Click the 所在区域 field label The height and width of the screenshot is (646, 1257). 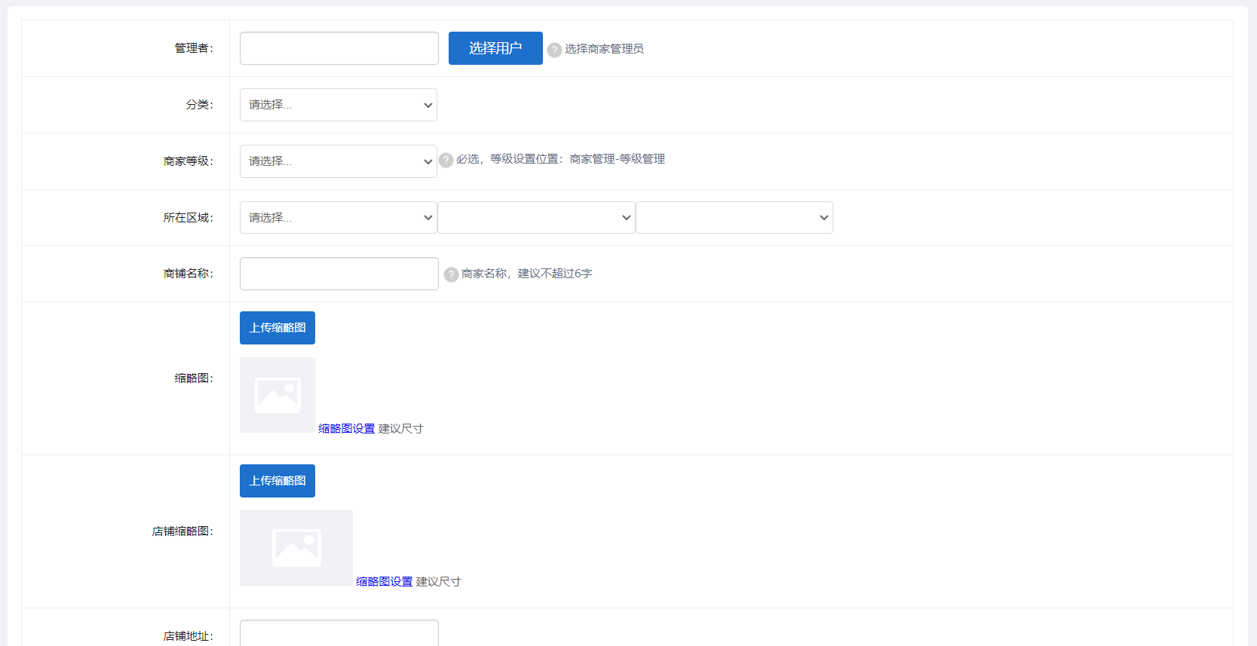(188, 218)
